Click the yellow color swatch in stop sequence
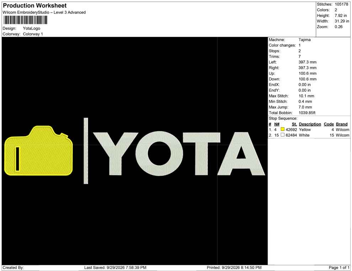Screen dimensions: 352x271 tap(283, 129)
